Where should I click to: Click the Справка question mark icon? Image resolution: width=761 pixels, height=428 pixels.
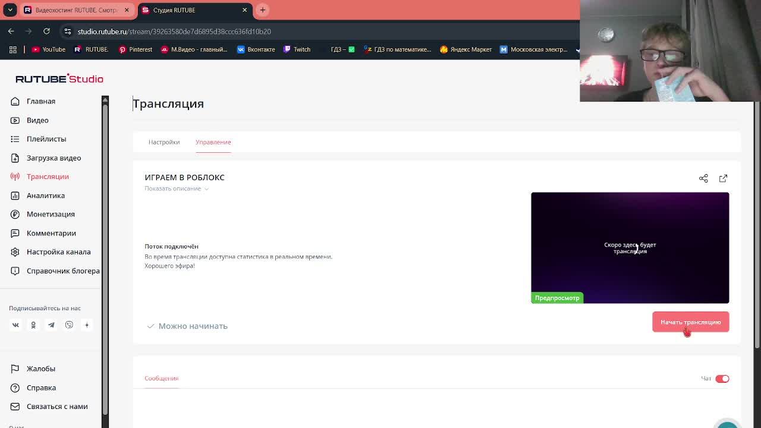15,388
